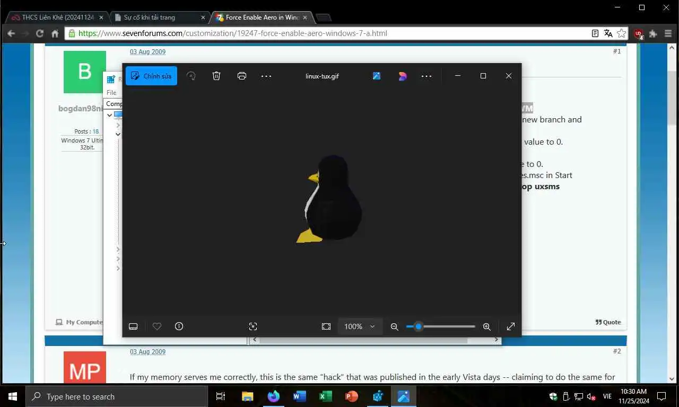Click the penguin image in Photos viewer
Image resolution: width=679 pixels, height=407 pixels.
329,199
